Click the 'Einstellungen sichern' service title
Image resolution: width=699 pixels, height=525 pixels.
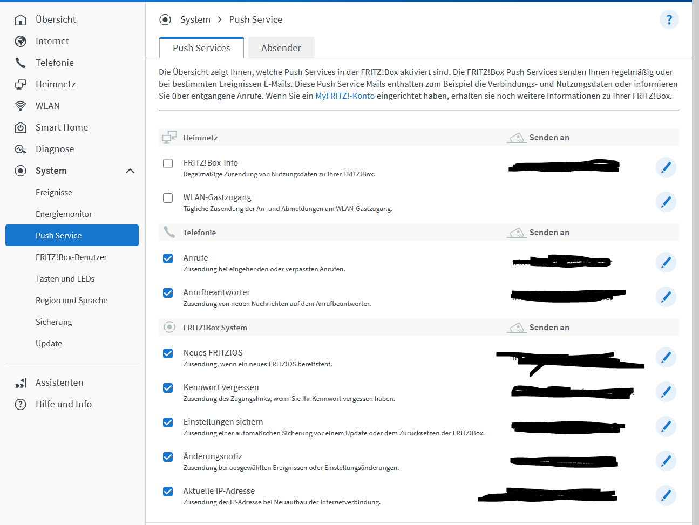coord(223,422)
